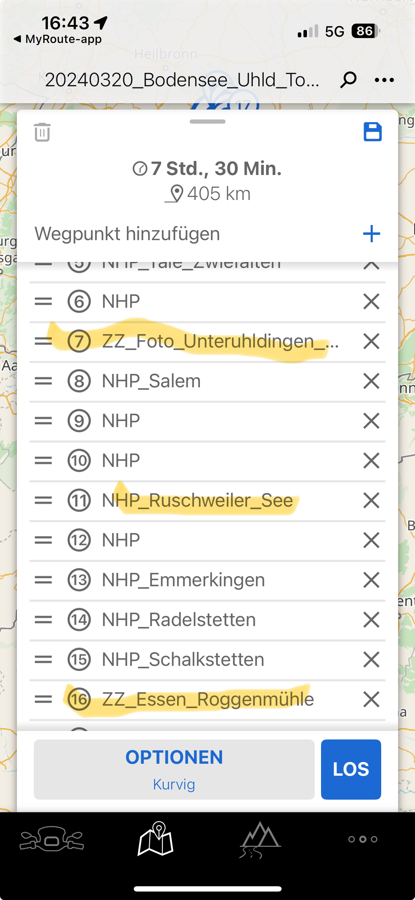This screenshot has width=415, height=900.
Task: Select waypoint 14 NHP_Radelstetten
Action: coord(179,620)
